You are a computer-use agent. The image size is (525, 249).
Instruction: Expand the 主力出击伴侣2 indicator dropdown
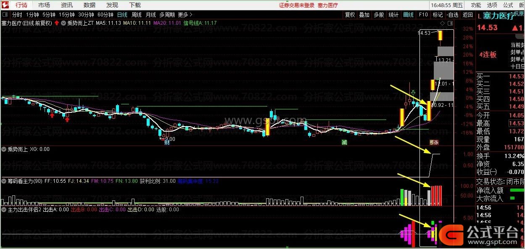(x=4, y=209)
